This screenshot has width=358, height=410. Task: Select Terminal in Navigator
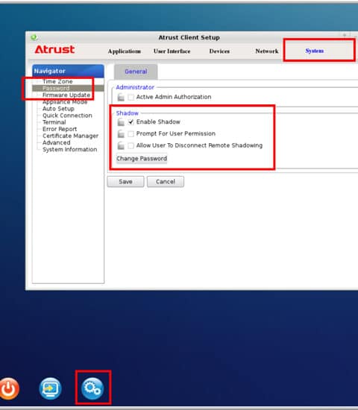pyautogui.click(x=54, y=122)
